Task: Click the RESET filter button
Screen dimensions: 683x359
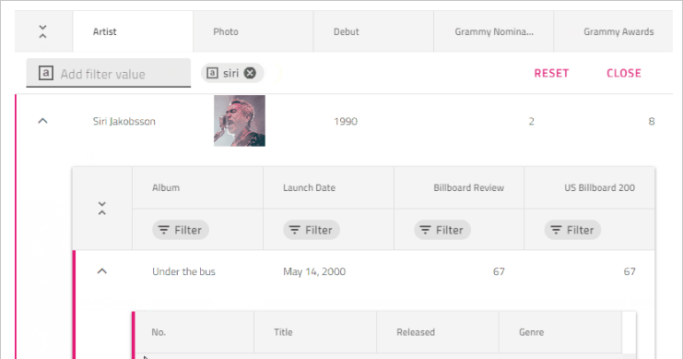Action: pos(551,73)
